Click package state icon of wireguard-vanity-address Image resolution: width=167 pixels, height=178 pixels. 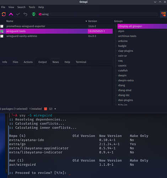[2, 36]
